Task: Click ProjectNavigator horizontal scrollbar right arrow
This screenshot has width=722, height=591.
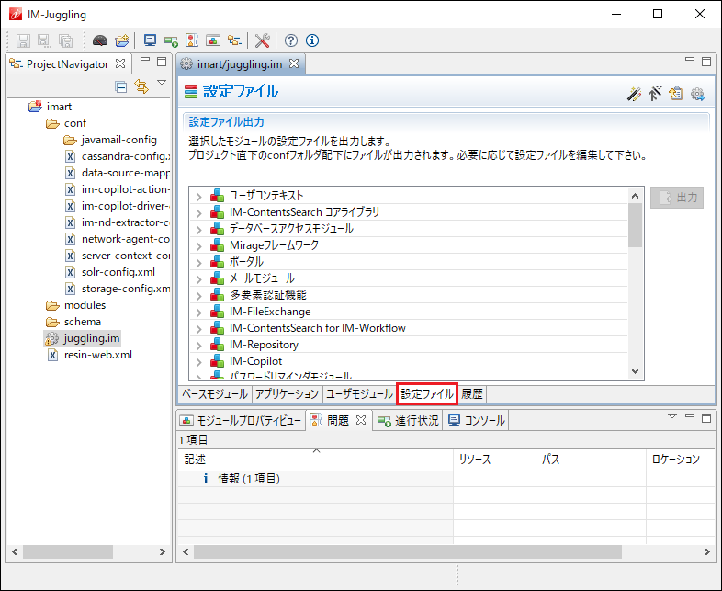Action: click(x=162, y=551)
